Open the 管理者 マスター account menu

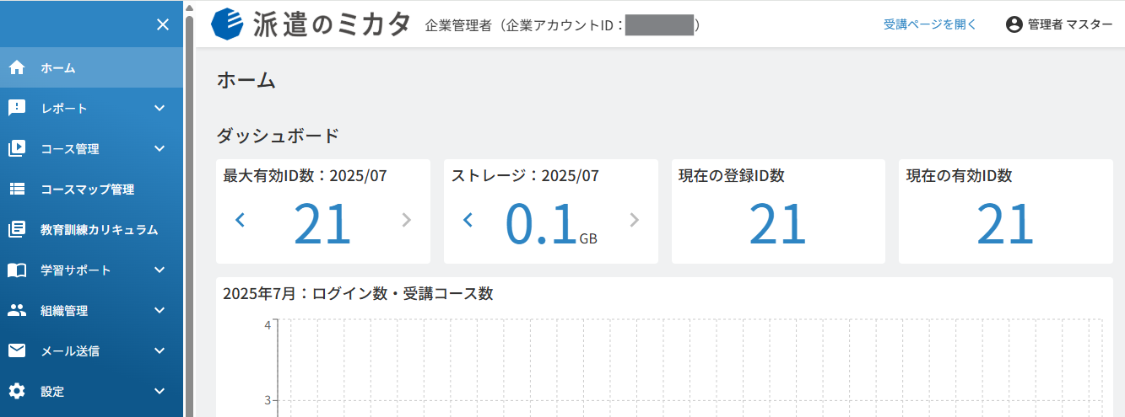click(1059, 24)
